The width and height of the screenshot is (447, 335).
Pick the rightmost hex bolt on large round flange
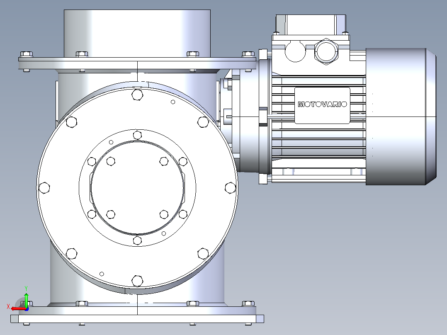tap(231, 188)
